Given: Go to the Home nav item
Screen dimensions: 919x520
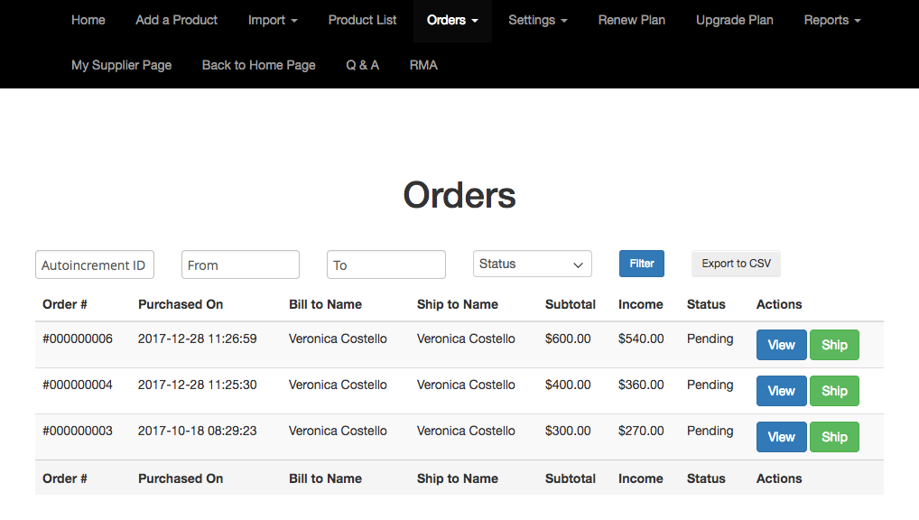Looking at the screenshot, I should point(88,20).
